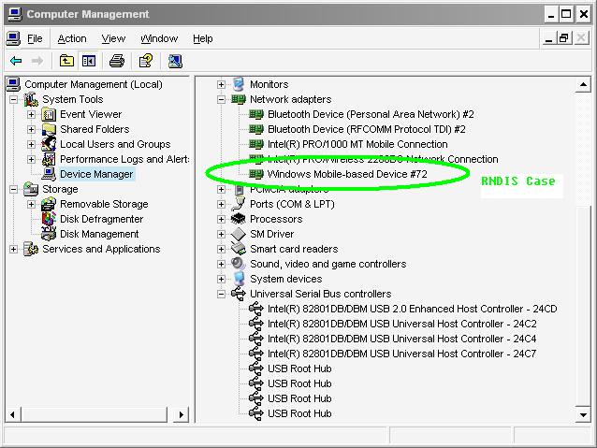Select Computer Management (Local) root node
The width and height of the screenshot is (597, 448).
94,84
